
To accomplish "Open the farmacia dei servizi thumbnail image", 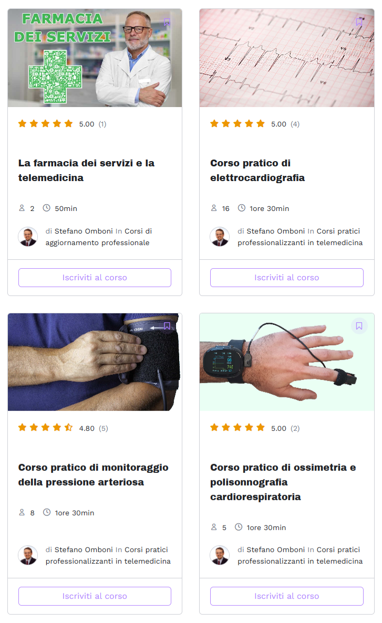I will click(95, 58).
